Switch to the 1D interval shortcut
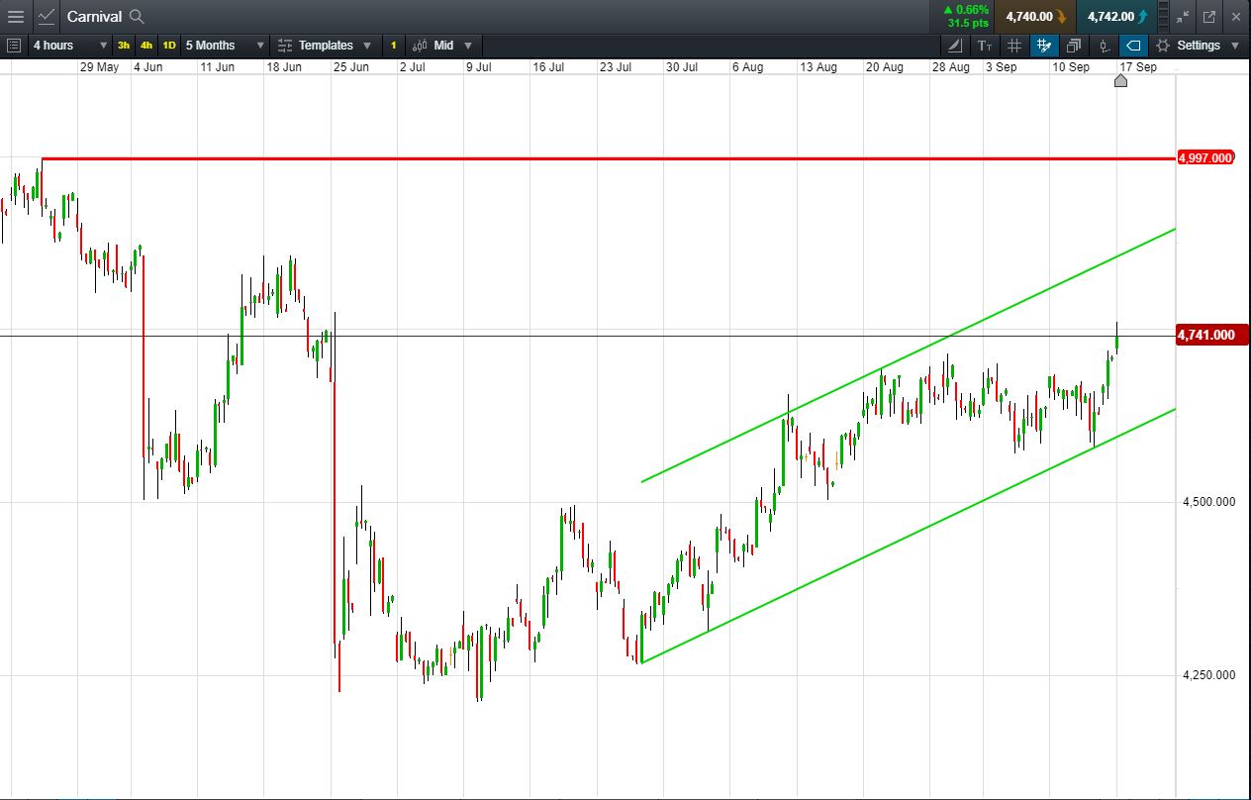The image size is (1251, 800). click(x=169, y=46)
